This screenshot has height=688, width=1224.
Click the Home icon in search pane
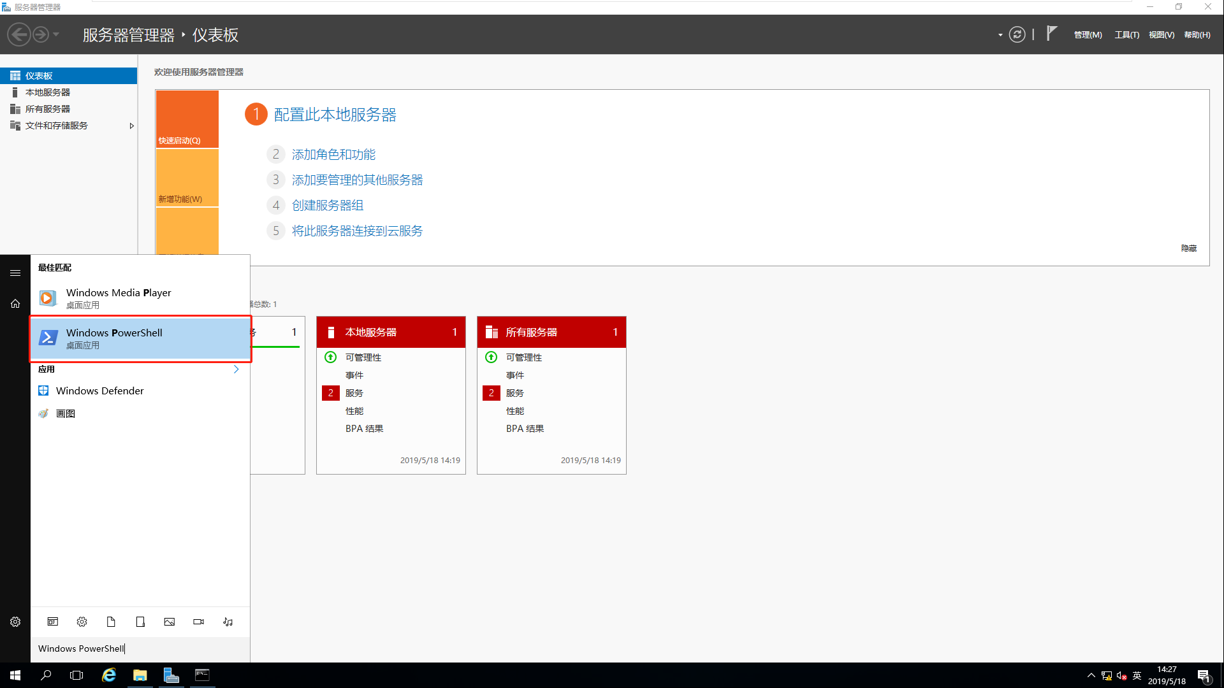[x=15, y=304]
